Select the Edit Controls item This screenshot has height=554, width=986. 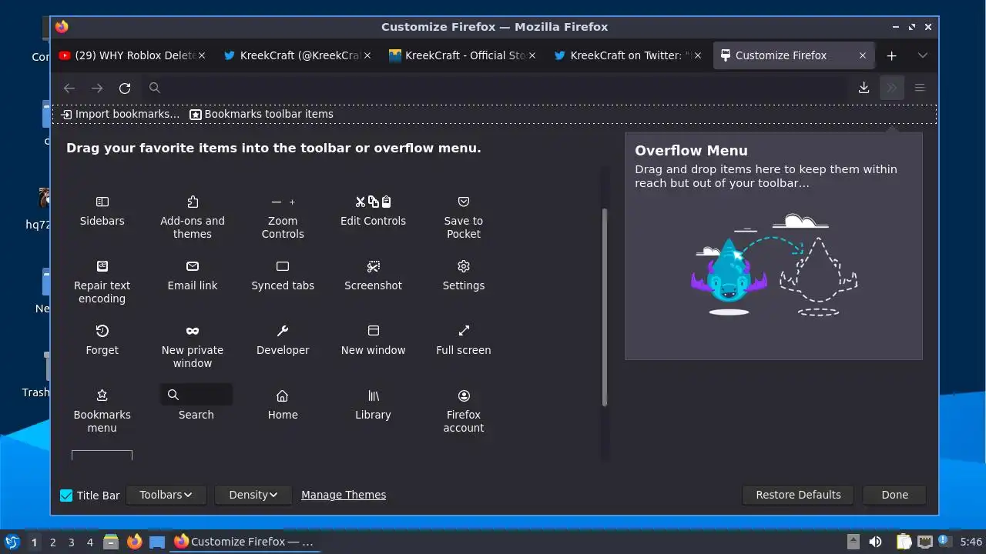373,211
